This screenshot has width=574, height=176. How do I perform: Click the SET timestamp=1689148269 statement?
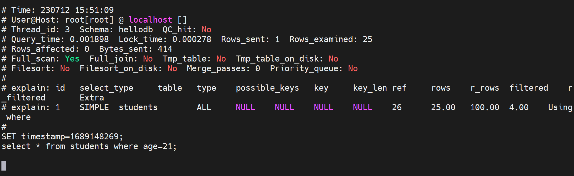(x=62, y=137)
